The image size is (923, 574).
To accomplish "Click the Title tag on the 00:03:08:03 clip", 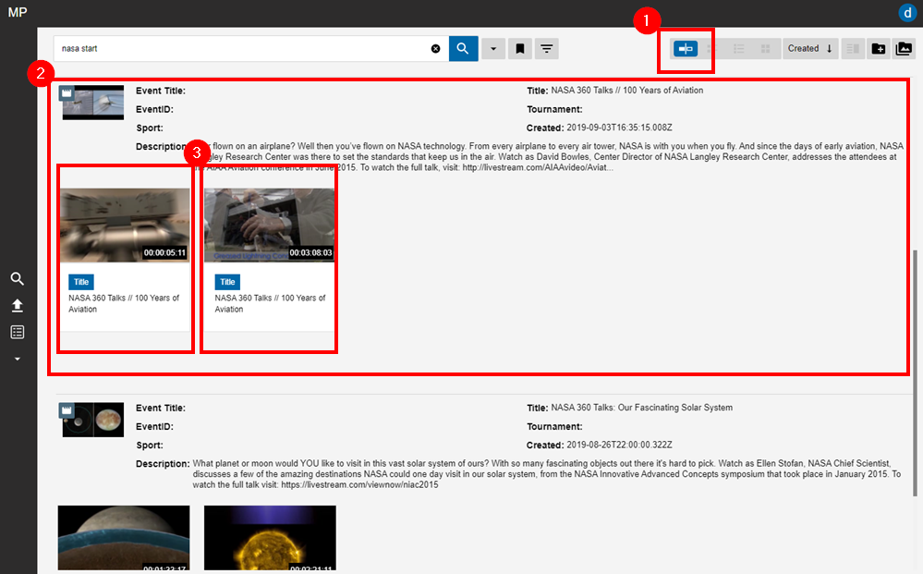I will (227, 282).
